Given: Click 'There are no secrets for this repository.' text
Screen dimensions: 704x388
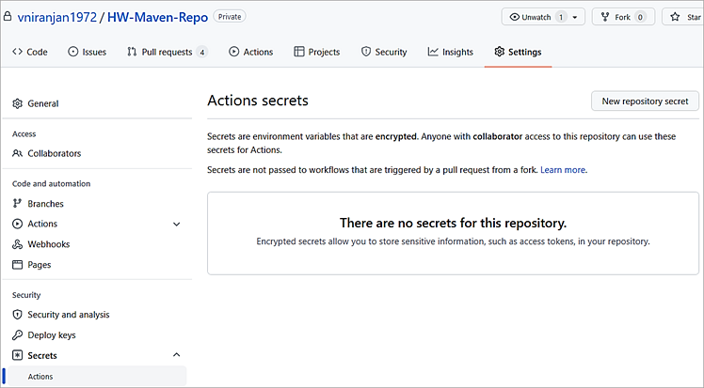Looking at the screenshot, I should point(453,223).
